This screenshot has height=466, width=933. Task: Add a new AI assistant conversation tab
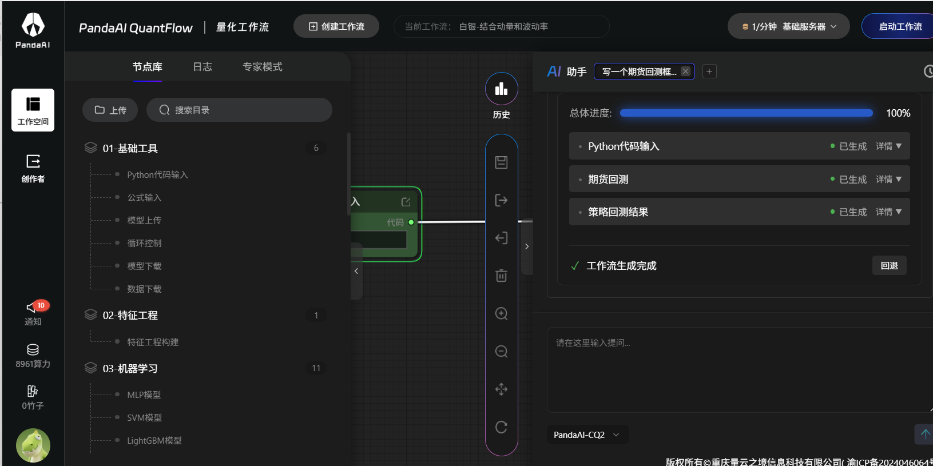[x=709, y=71]
